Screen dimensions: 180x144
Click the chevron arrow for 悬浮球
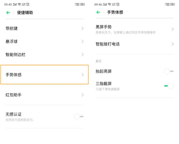[82, 42]
